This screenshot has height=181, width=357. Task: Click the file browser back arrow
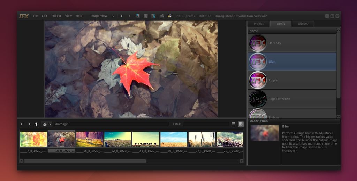click(22, 124)
